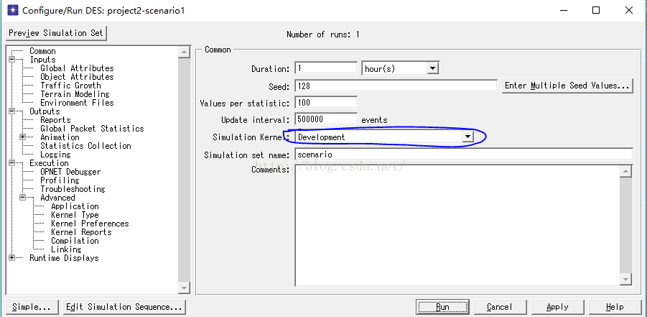647x317 pixels.
Task: Select Environment Files tree item
Action: (x=77, y=103)
